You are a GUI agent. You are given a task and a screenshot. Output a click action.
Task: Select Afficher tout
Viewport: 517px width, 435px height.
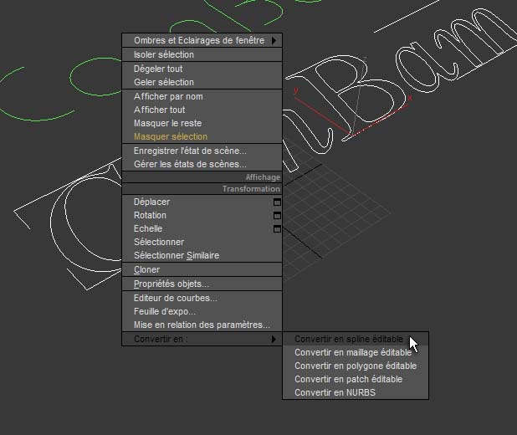202,110
